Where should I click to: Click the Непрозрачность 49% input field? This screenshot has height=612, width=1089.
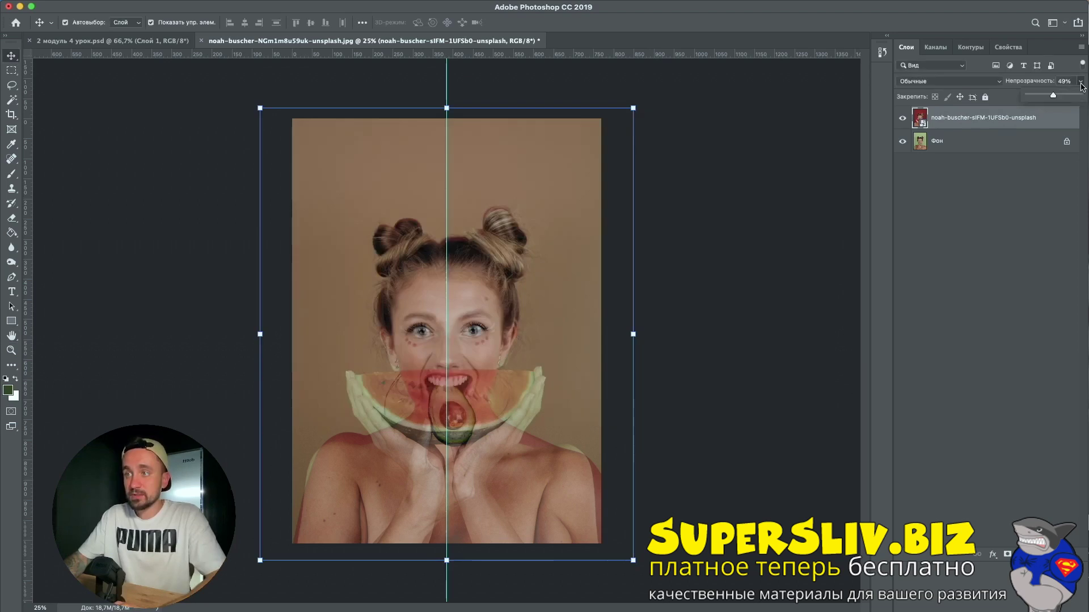pyautogui.click(x=1065, y=81)
